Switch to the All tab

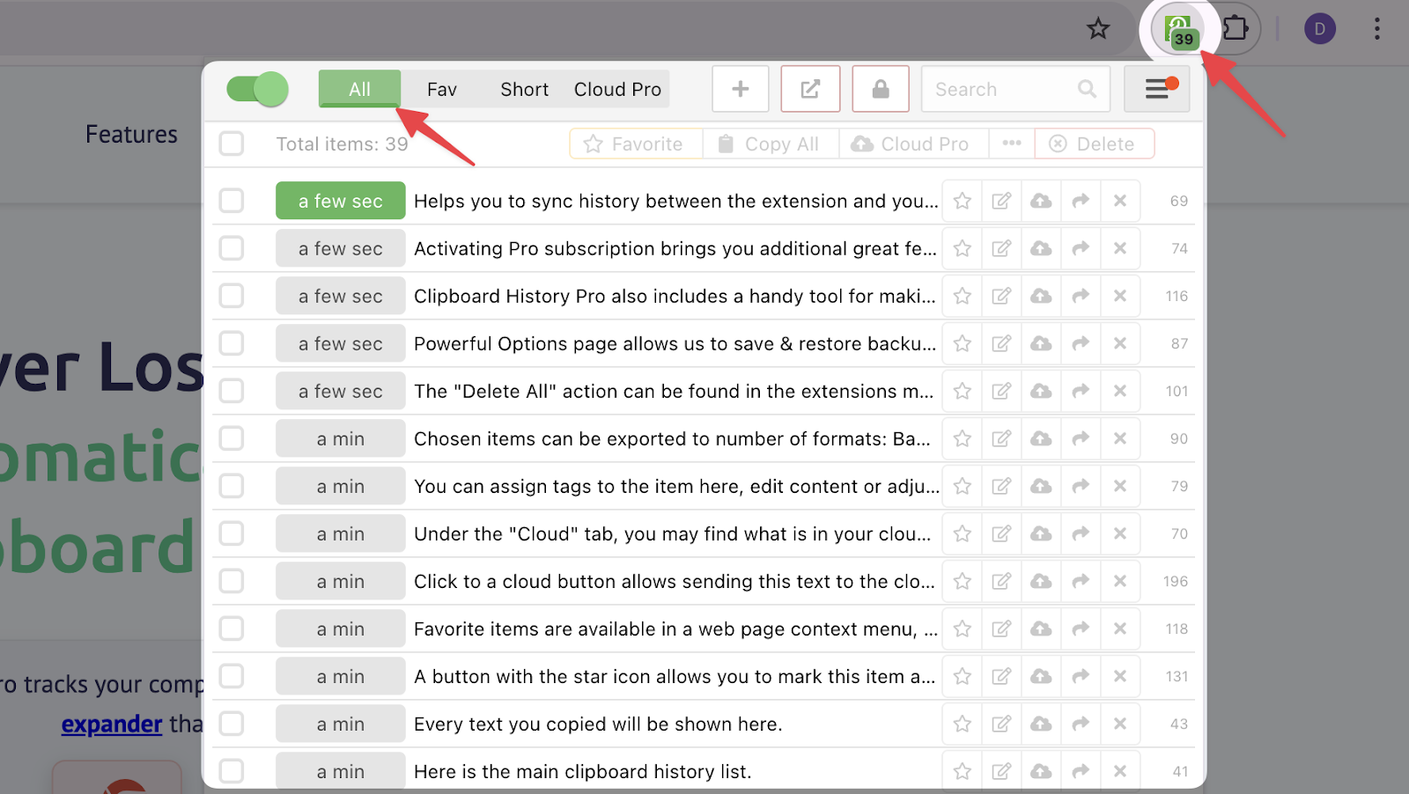click(x=359, y=89)
